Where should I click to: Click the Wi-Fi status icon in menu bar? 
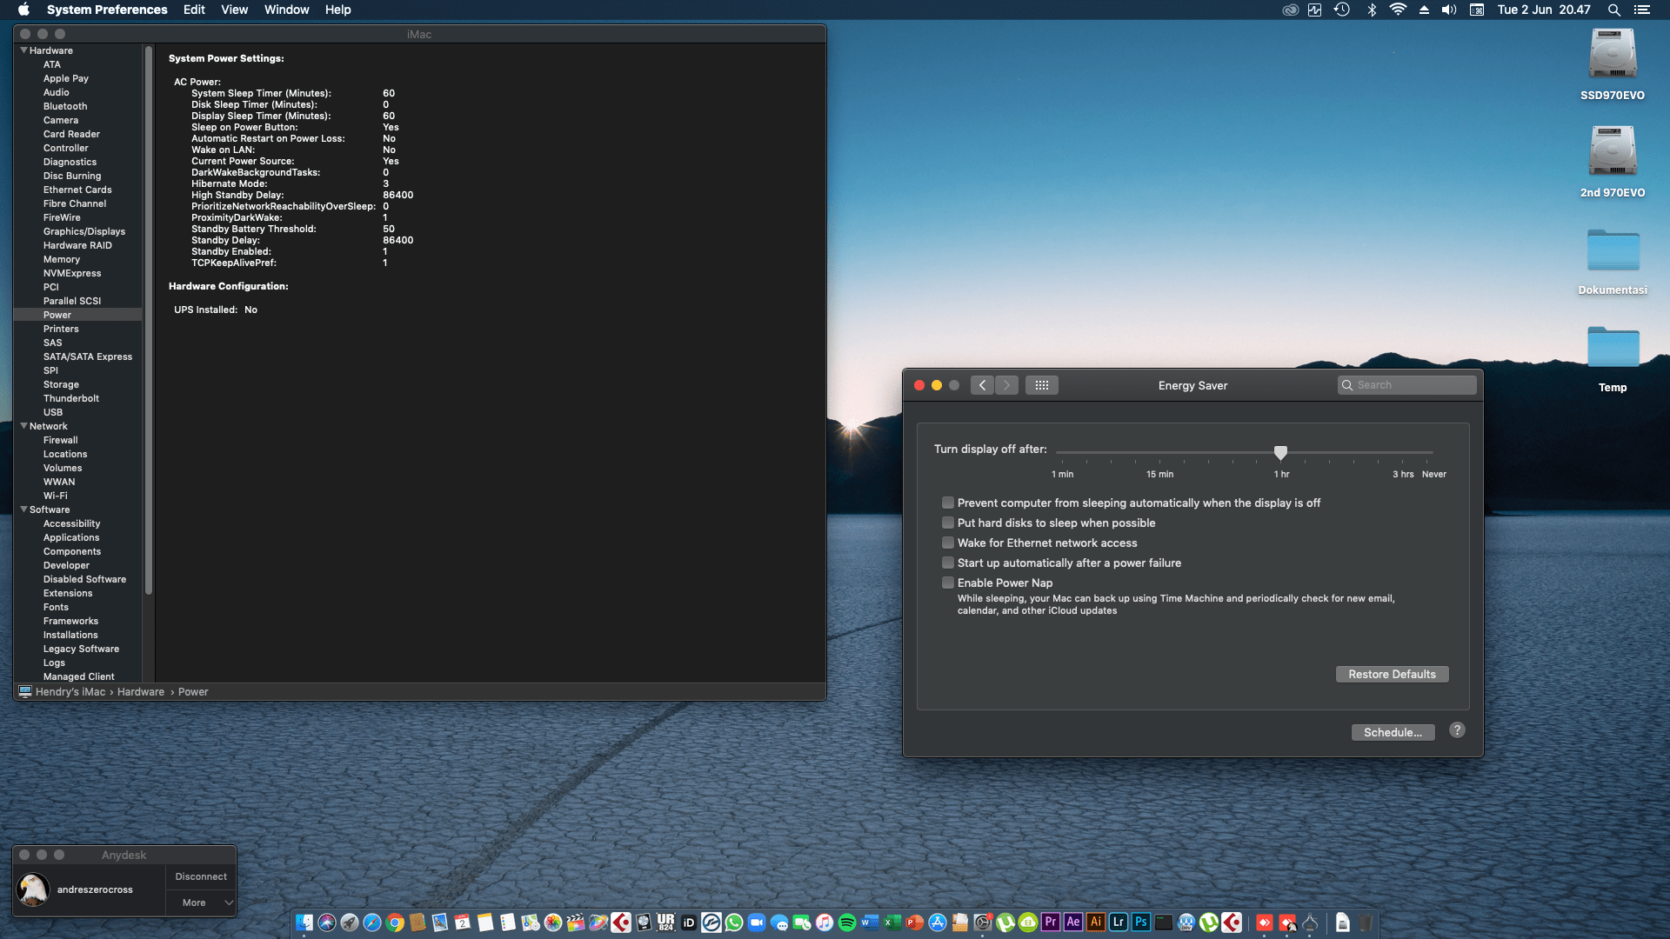(1397, 10)
